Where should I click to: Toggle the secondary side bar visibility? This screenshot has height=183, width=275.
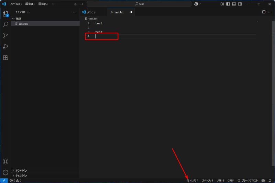tap(240, 4)
